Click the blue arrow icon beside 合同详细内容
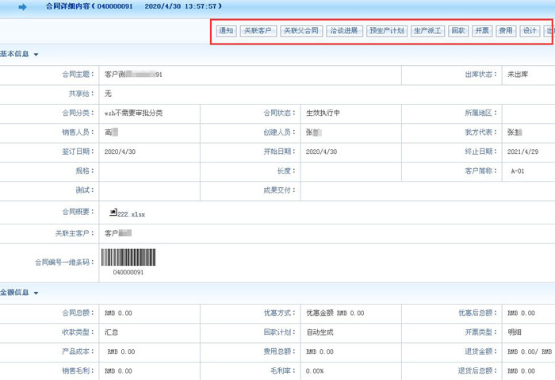Viewport: 555px width, 380px height. [x=21, y=6]
